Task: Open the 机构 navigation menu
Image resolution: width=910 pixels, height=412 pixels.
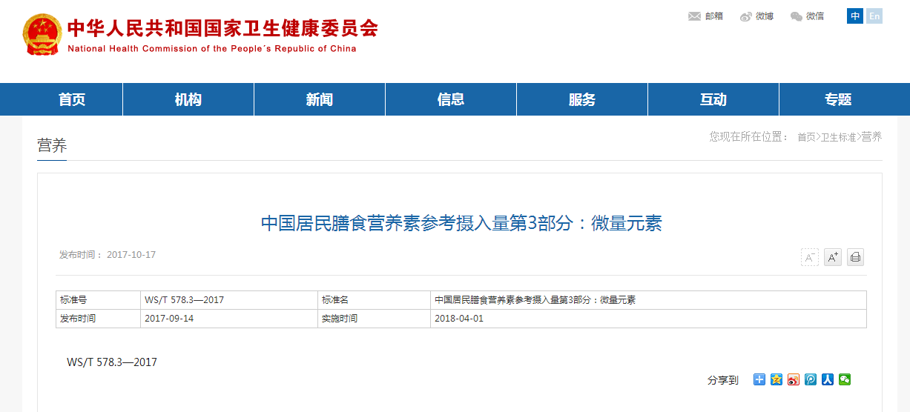Action: coord(188,99)
